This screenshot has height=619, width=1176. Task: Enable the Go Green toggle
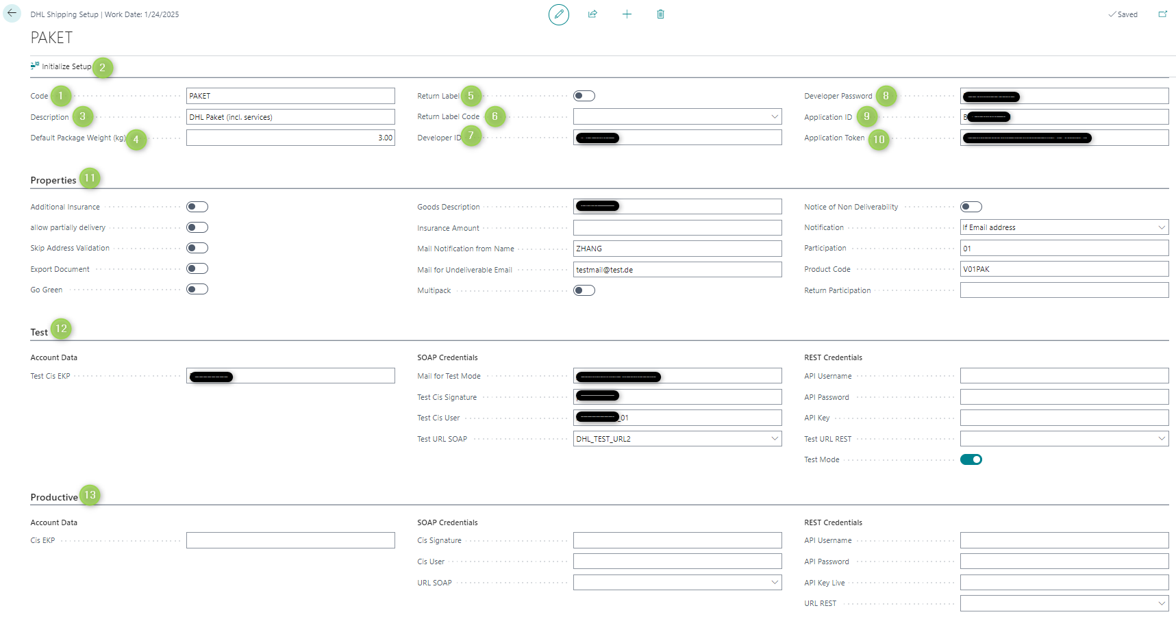point(197,289)
